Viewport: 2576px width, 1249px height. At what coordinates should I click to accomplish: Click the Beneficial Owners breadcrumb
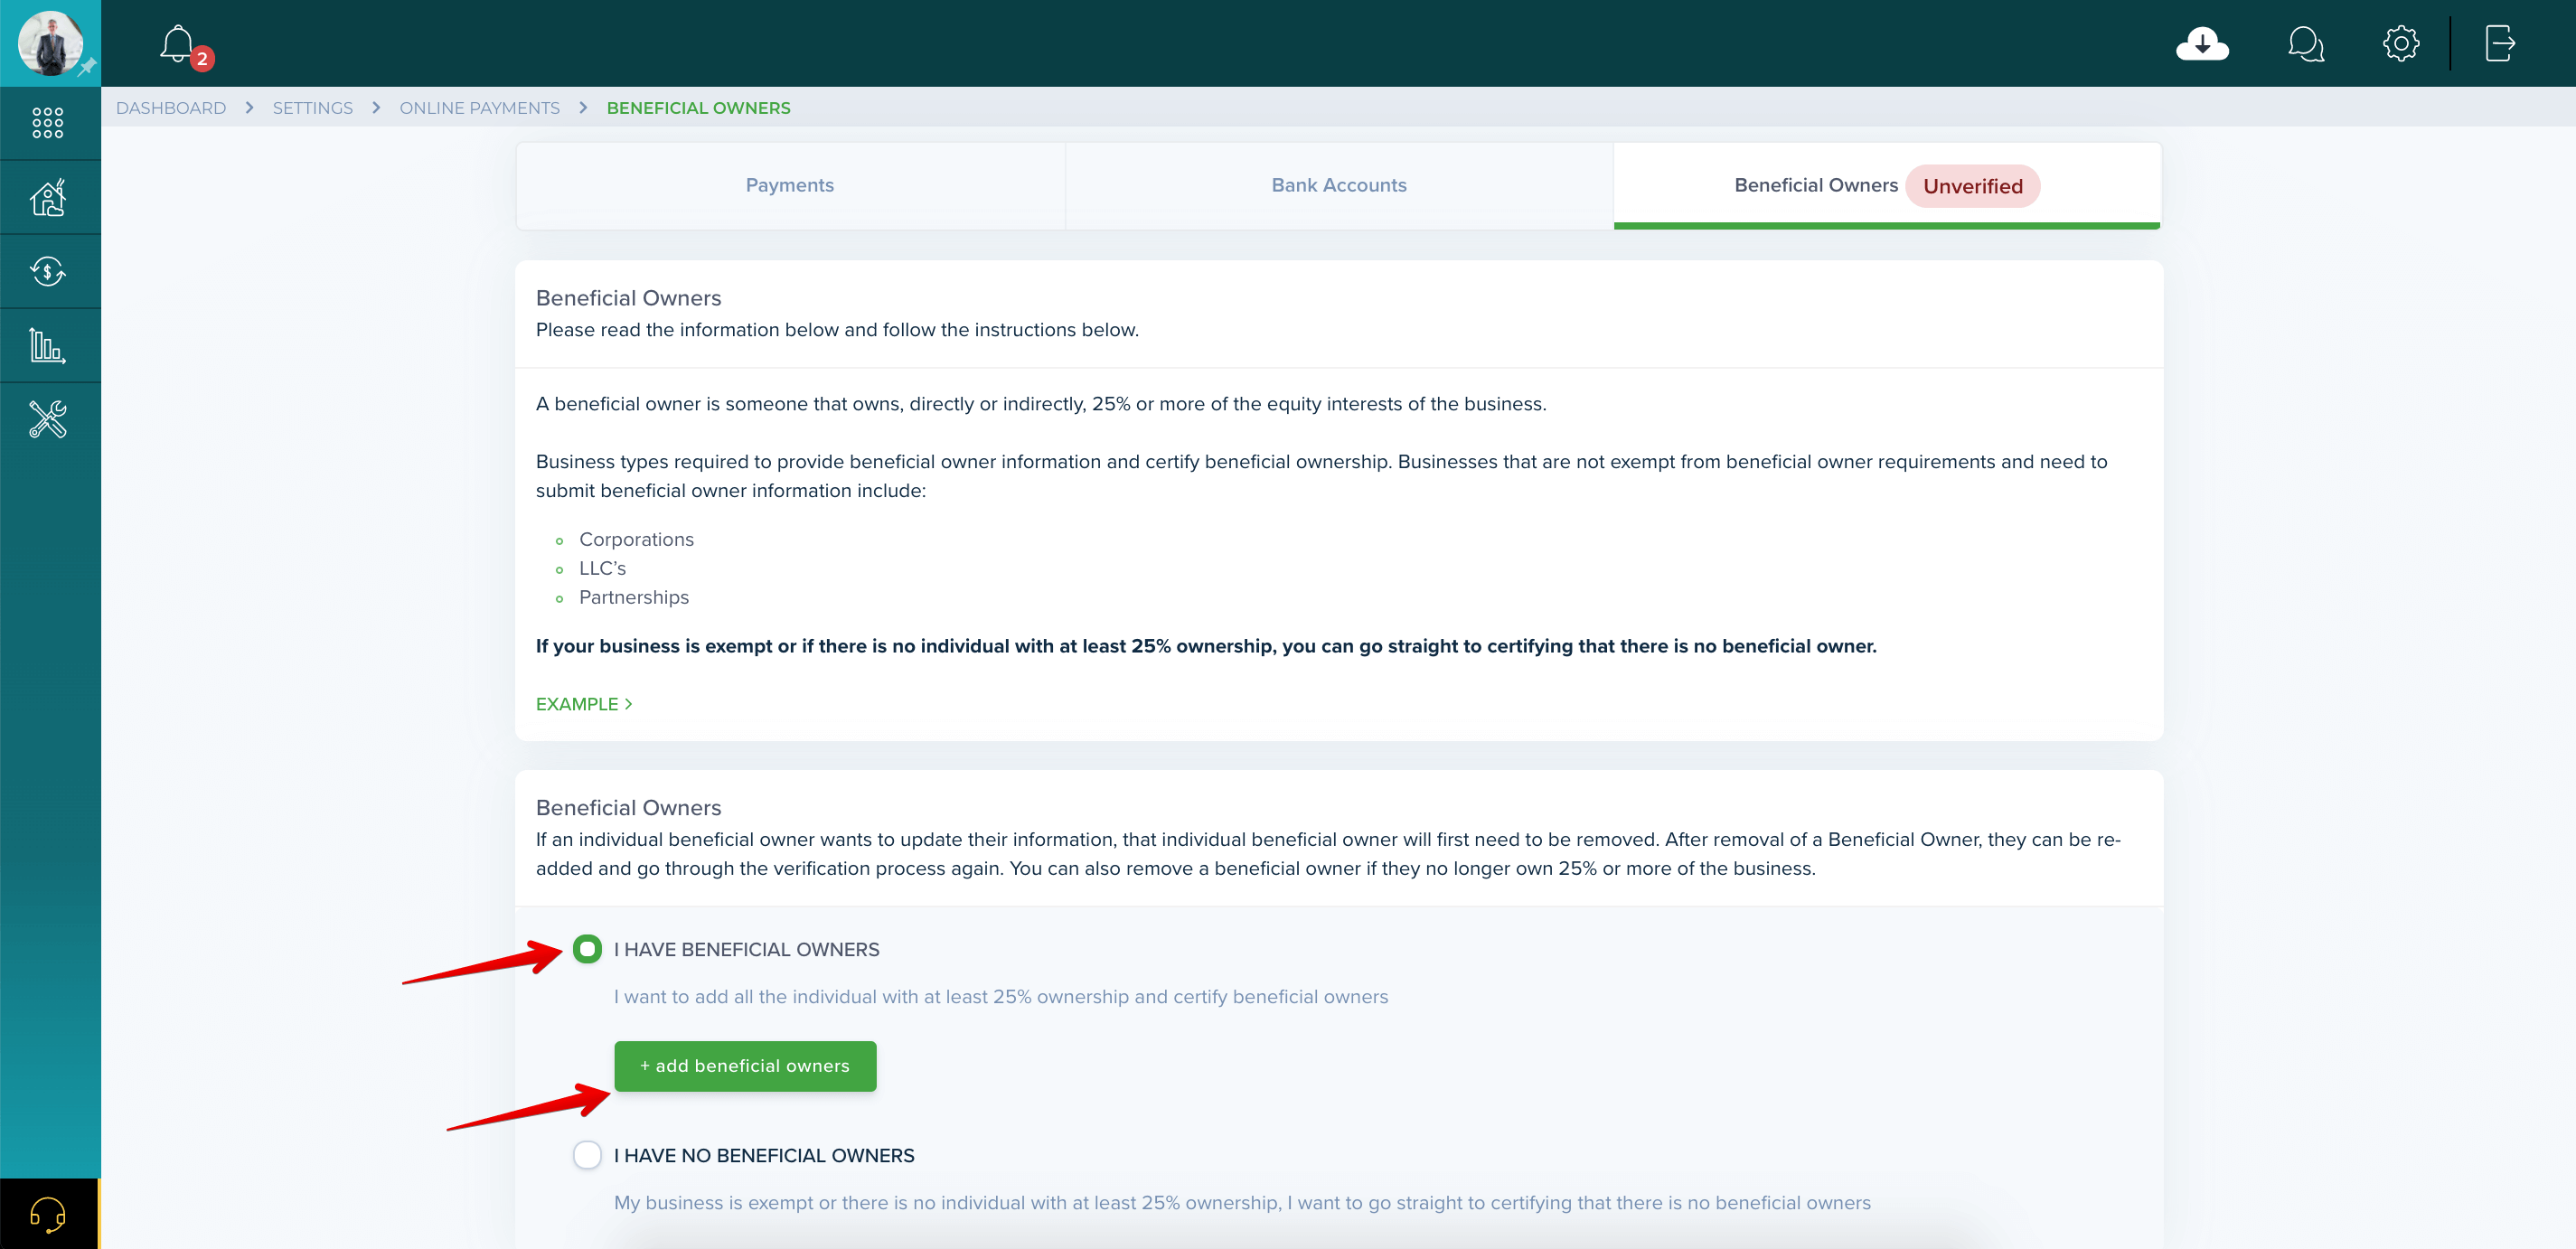coord(698,108)
